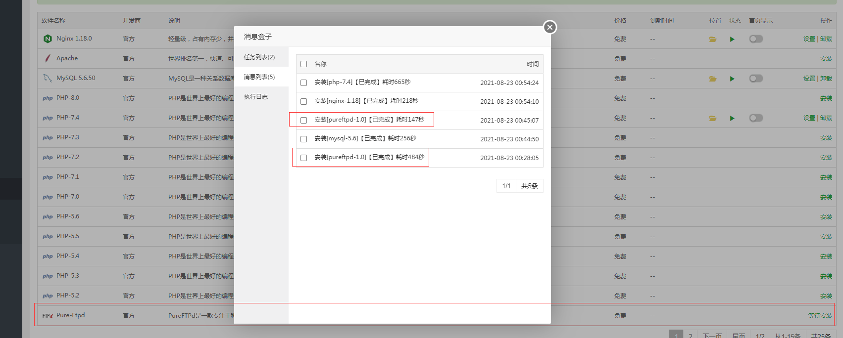Click the PHP-8.0 php icon
The height and width of the screenshot is (338, 843).
click(48, 98)
